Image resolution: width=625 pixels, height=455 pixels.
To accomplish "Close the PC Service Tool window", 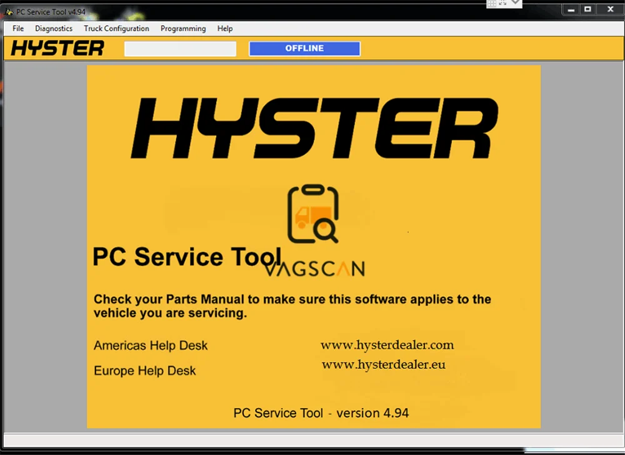I will click(610, 9).
